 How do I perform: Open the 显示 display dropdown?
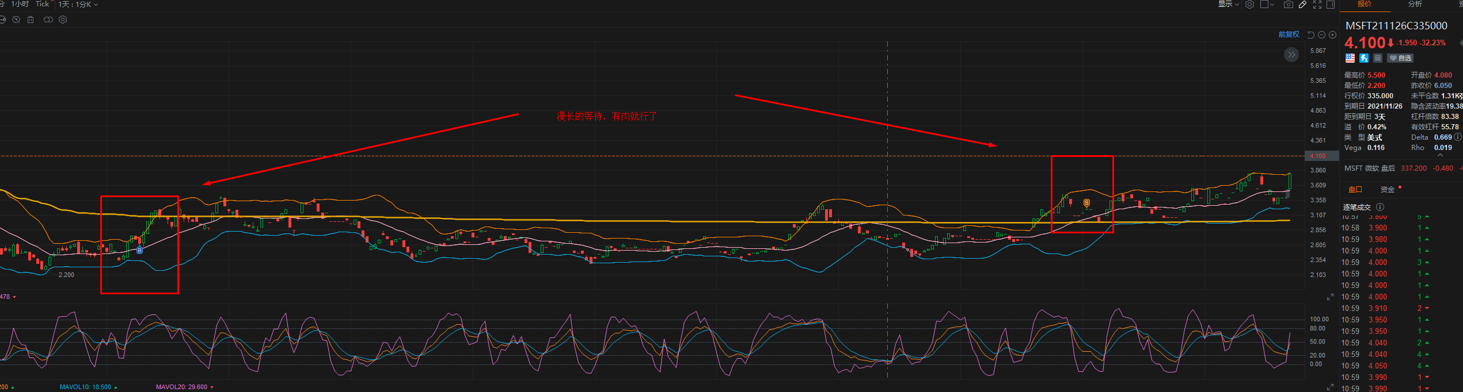[1228, 5]
